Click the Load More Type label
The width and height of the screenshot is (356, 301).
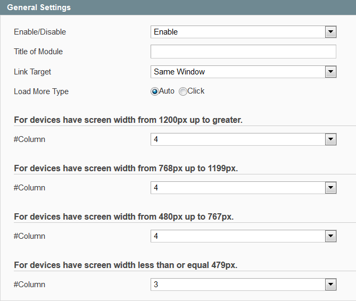click(x=41, y=91)
